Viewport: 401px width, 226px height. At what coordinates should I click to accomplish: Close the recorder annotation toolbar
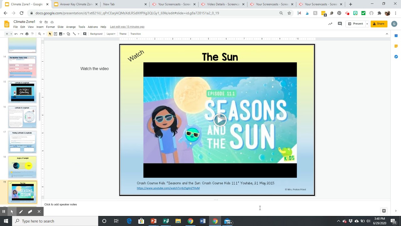tap(39, 212)
